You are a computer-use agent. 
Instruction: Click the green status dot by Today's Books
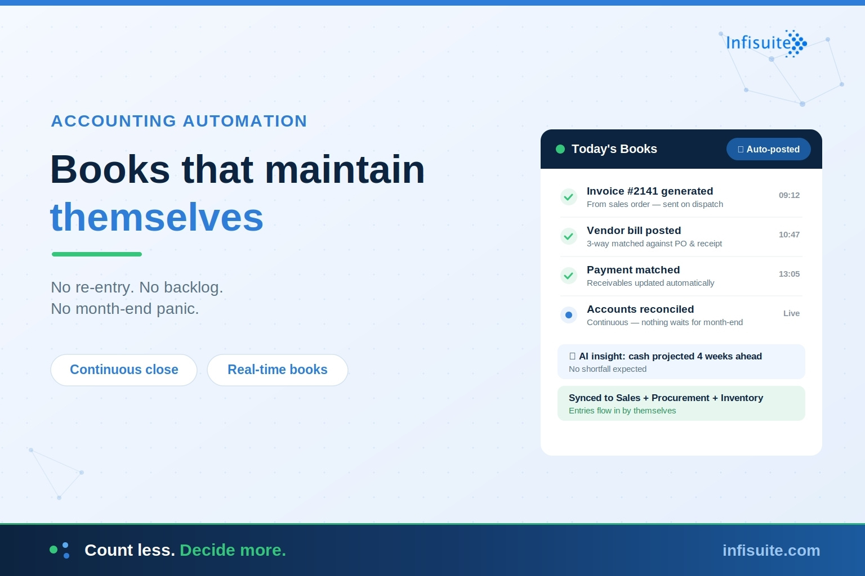pos(560,149)
